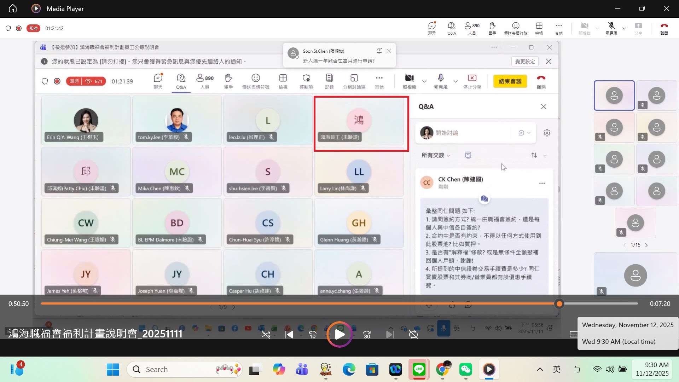Image resolution: width=679 pixels, height=382 pixels.
Task: Toggle shuffle mode in playback controls
Action: (x=266, y=334)
